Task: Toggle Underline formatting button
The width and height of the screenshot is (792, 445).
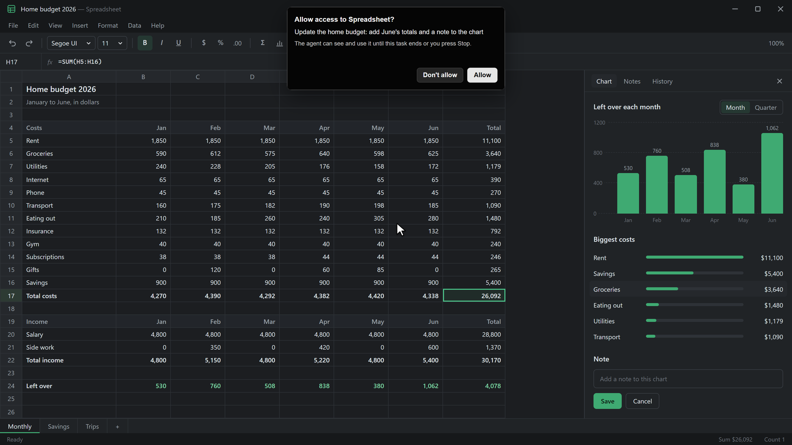Action: click(179, 43)
